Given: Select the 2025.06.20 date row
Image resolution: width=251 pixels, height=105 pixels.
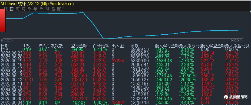Looking at the screenshot, I should pyautogui.click(x=12, y=57).
